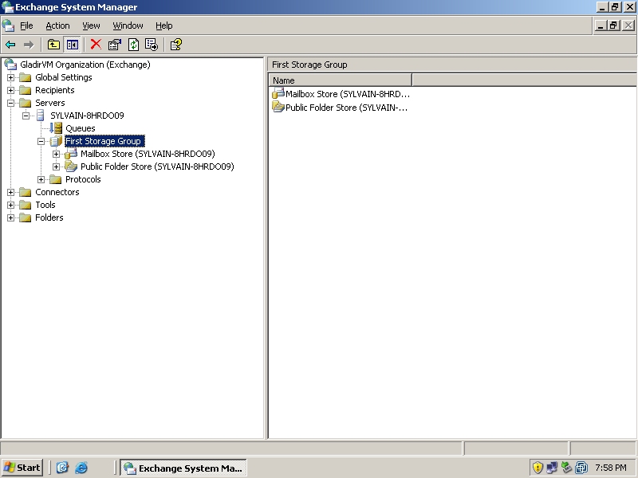Click the Refresh toolbar icon
The height and width of the screenshot is (478, 638).
tap(133, 45)
